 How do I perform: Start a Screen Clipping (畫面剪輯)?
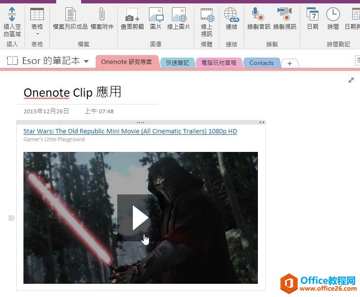(x=132, y=19)
